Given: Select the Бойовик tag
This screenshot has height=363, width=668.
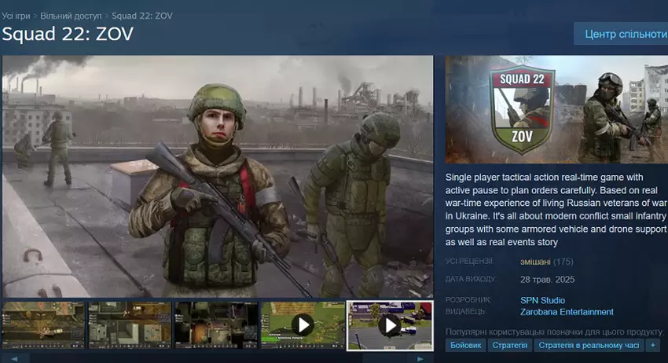Looking at the screenshot, I should tap(466, 345).
